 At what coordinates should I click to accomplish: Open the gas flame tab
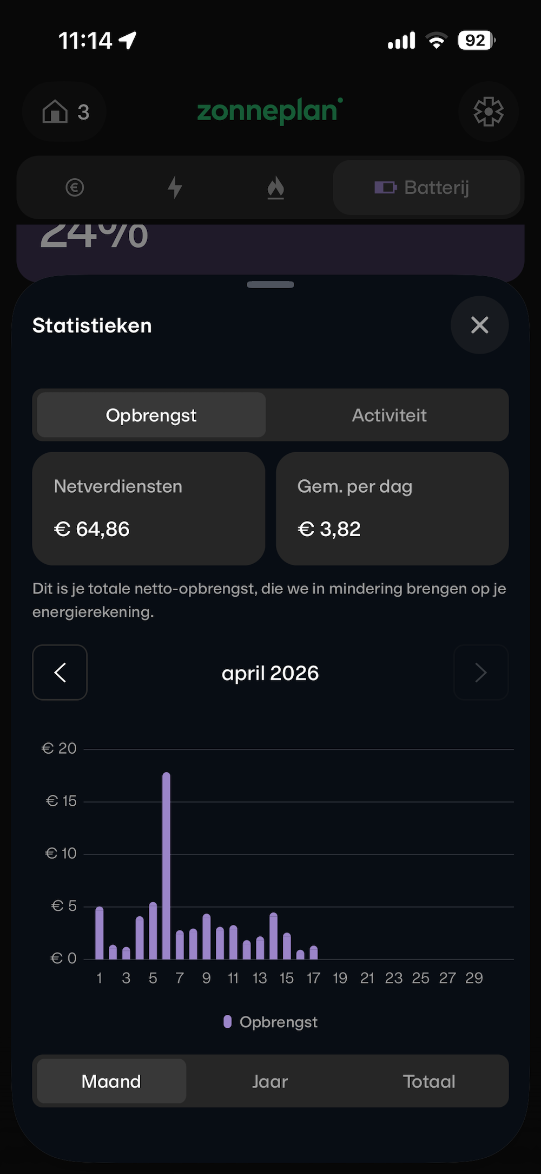point(275,187)
